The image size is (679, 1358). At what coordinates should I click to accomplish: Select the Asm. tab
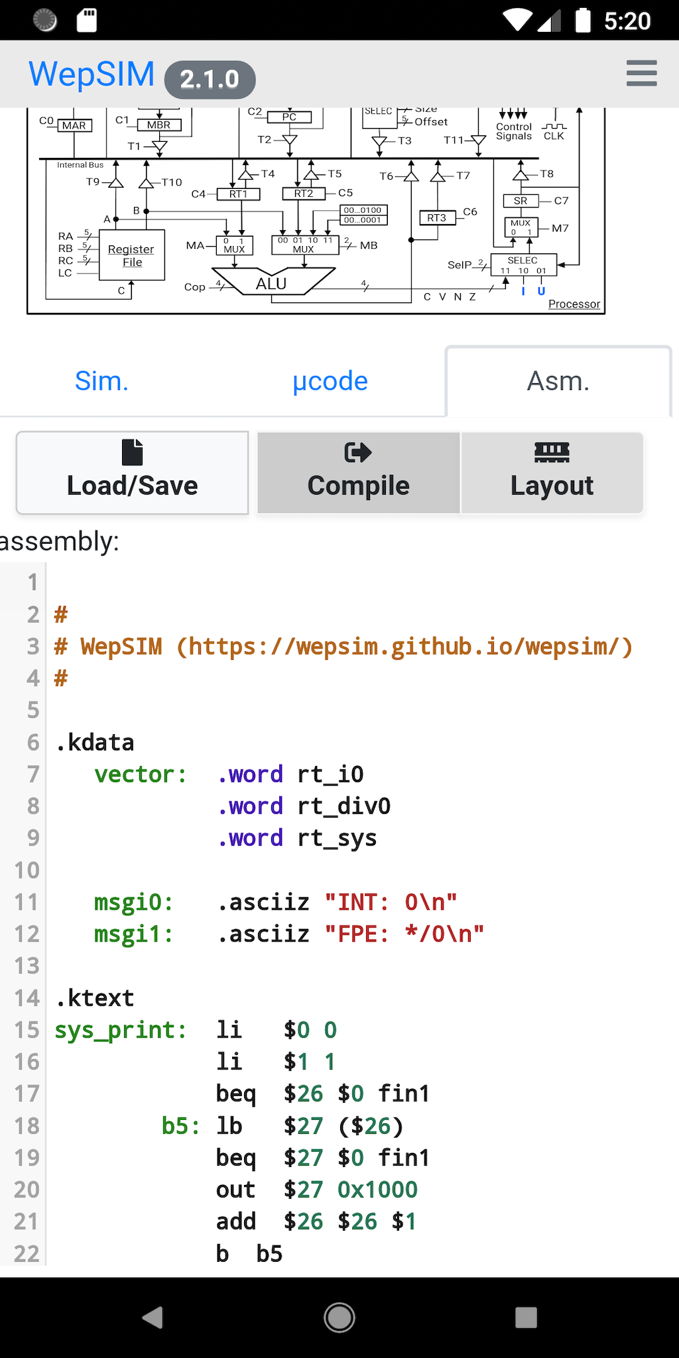coord(558,381)
